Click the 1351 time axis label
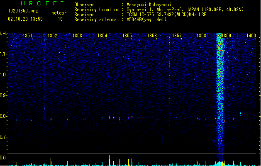 click(27, 36)
